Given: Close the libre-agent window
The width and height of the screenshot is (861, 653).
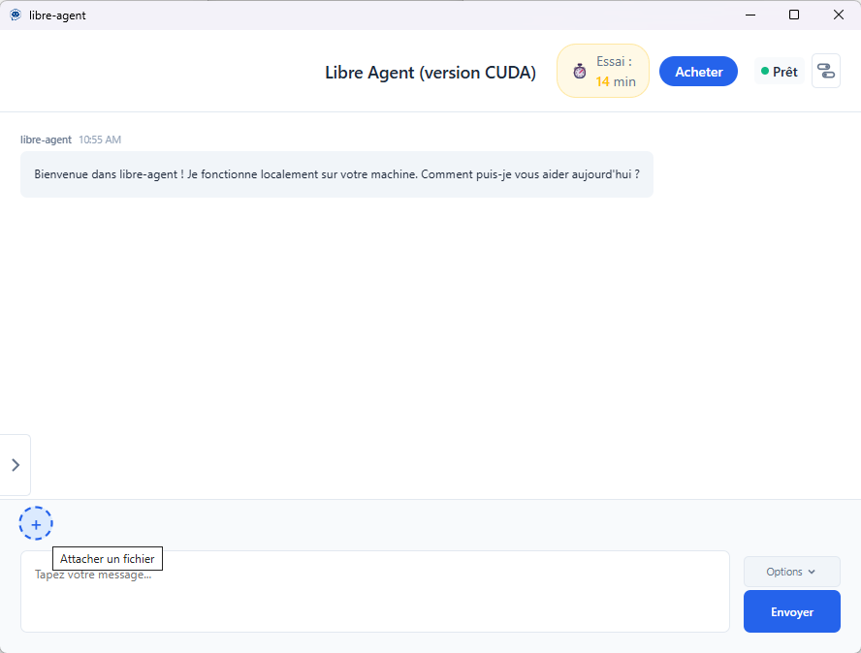Looking at the screenshot, I should pos(838,15).
